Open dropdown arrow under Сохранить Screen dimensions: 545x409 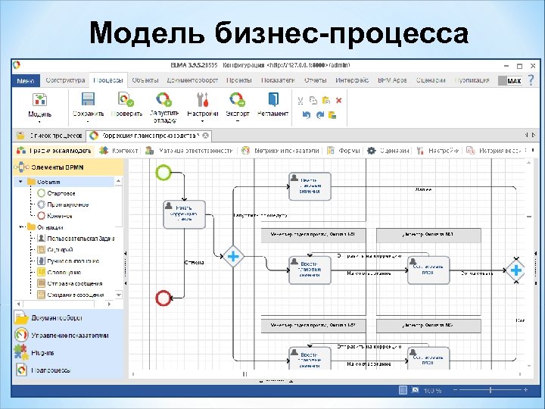click(x=88, y=122)
